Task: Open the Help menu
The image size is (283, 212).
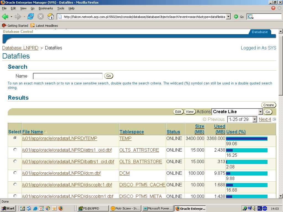Action: click(x=71, y=8)
